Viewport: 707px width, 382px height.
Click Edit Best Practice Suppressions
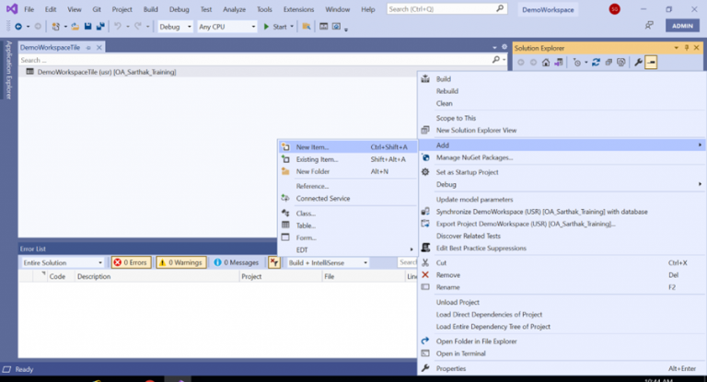562,248
